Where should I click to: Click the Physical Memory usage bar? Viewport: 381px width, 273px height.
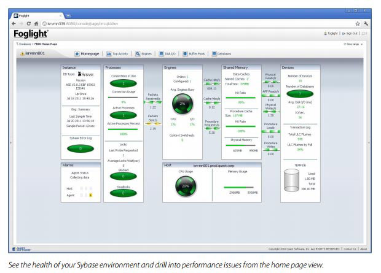[x=240, y=145]
